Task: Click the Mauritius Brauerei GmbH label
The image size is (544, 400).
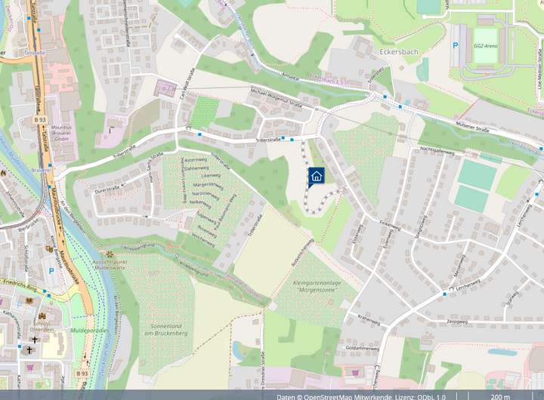Action: [x=61, y=133]
